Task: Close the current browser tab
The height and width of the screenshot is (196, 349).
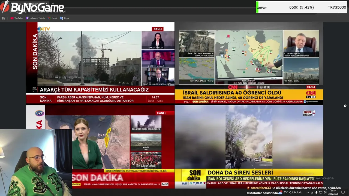Action: (x=46, y=4)
